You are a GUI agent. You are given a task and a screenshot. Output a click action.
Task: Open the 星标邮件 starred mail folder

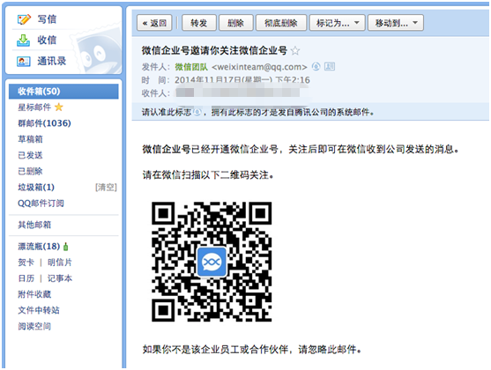(34, 107)
